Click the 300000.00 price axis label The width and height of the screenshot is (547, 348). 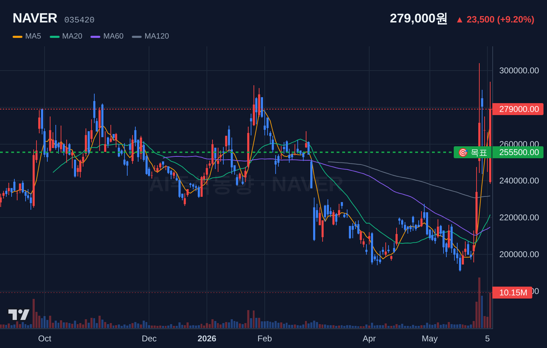[x=519, y=71]
